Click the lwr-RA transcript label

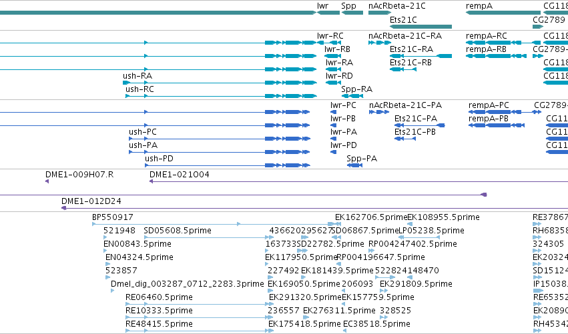(339, 63)
